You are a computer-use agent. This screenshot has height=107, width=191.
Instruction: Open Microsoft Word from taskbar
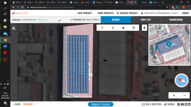pyautogui.click(x=5, y=46)
